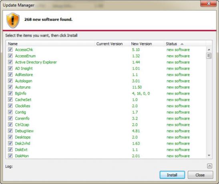Viewport: 219px width, 184px height.
Task: Toggle the DebugView checkbox
Action: click(x=10, y=131)
